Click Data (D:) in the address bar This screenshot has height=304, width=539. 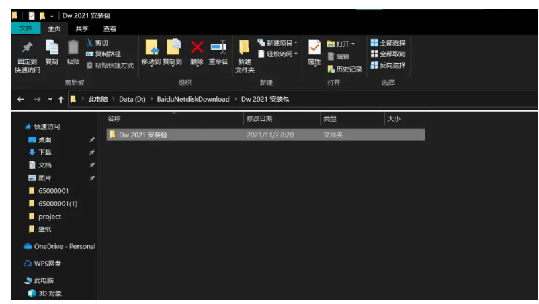point(132,99)
